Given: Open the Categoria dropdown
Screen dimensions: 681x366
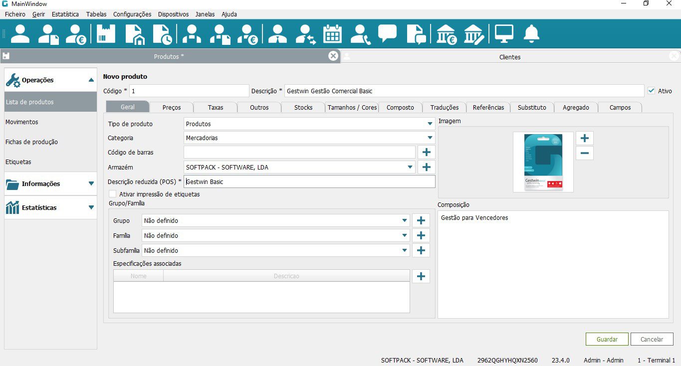Looking at the screenshot, I should [309, 138].
